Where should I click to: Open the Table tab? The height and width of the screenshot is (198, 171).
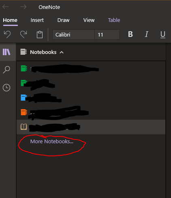pos(114,20)
